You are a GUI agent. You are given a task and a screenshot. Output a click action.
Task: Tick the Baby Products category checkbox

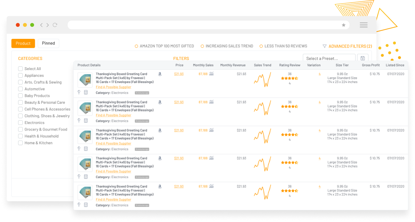(x=20, y=96)
